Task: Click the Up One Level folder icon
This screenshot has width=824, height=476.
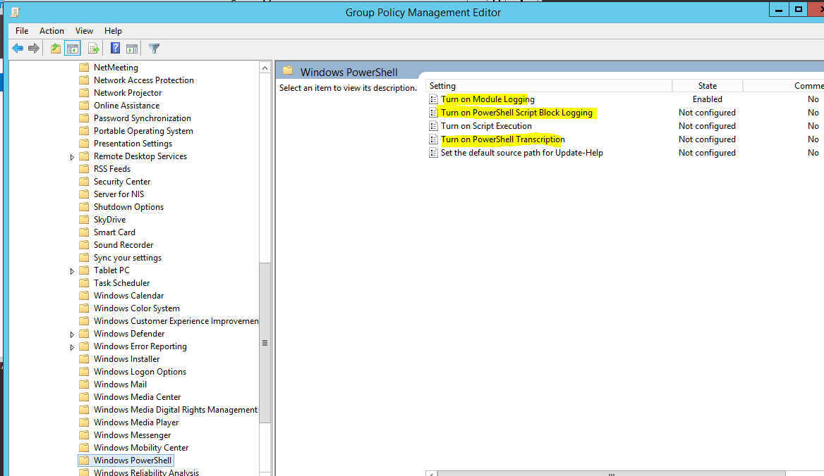Action: click(x=54, y=48)
